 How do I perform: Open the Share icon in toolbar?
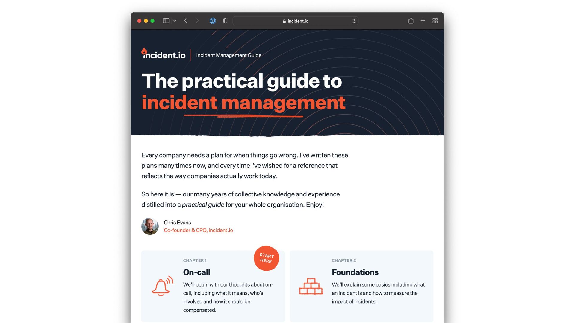tap(411, 20)
